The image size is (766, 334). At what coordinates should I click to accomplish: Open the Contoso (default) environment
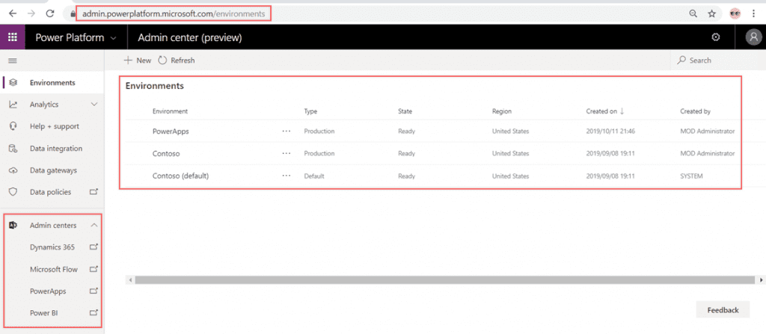tap(180, 176)
